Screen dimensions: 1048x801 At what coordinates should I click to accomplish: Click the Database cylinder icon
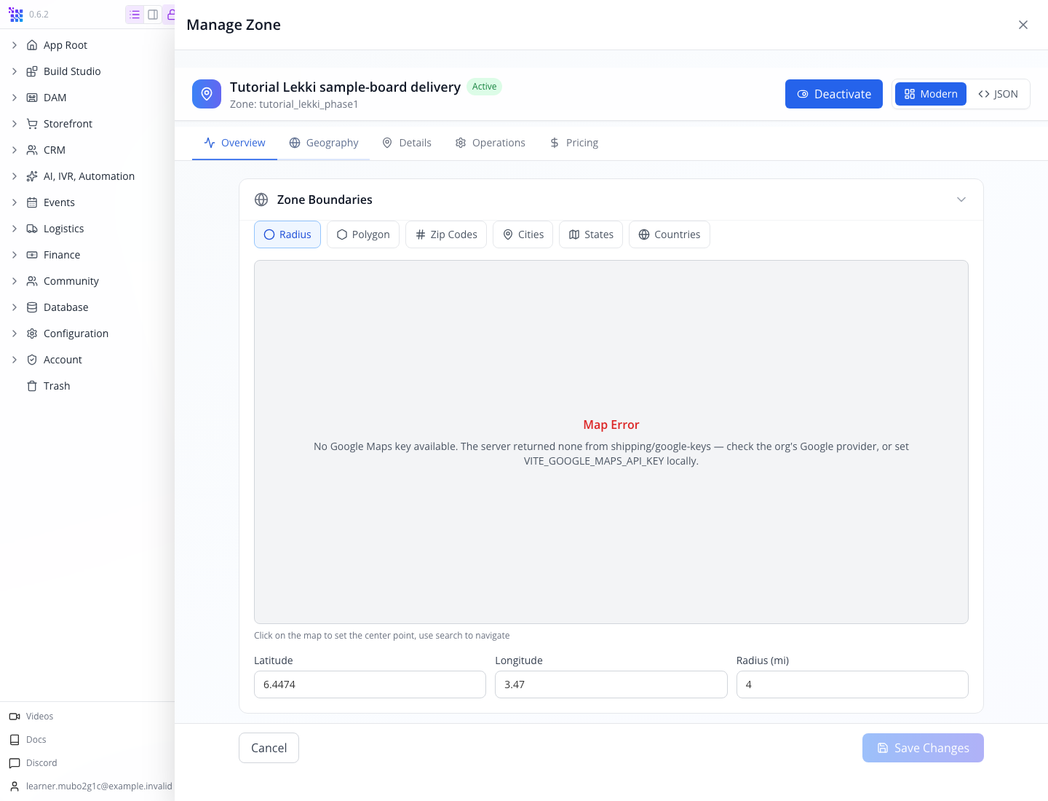(32, 307)
